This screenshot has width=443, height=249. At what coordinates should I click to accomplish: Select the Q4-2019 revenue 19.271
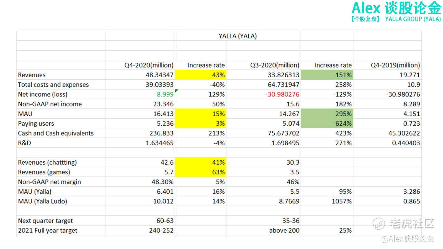(409, 75)
